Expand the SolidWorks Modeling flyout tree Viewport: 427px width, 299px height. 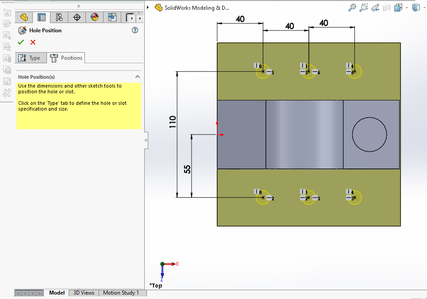click(148, 8)
